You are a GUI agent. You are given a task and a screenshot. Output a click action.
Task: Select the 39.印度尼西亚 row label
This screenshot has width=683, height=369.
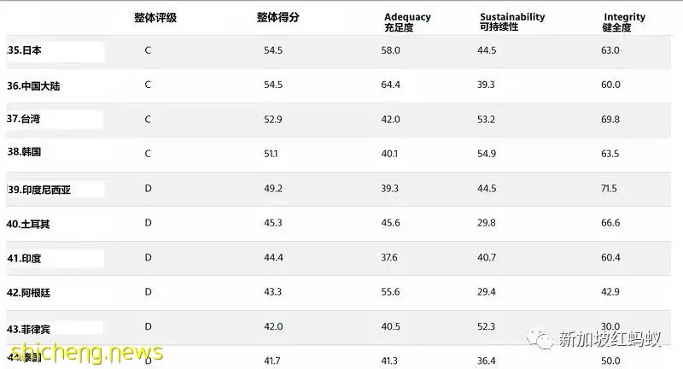[x=38, y=190]
